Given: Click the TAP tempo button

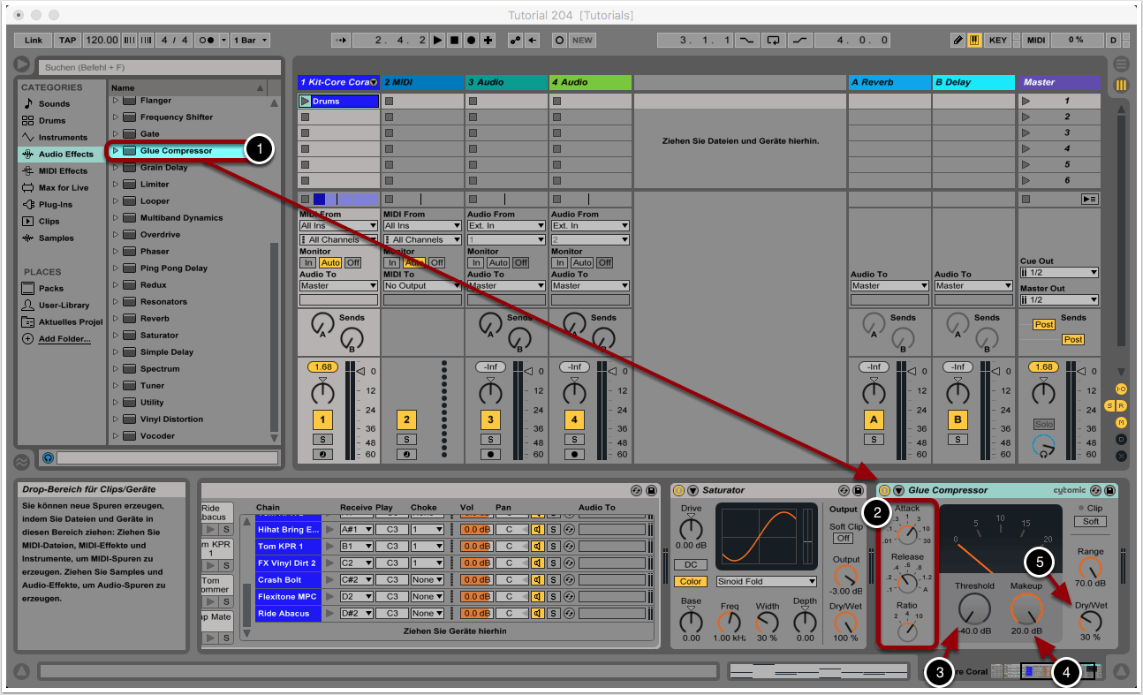Looking at the screenshot, I should tap(68, 41).
